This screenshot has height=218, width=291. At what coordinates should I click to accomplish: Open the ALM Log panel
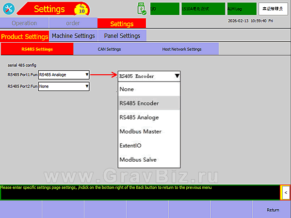click(240, 9)
